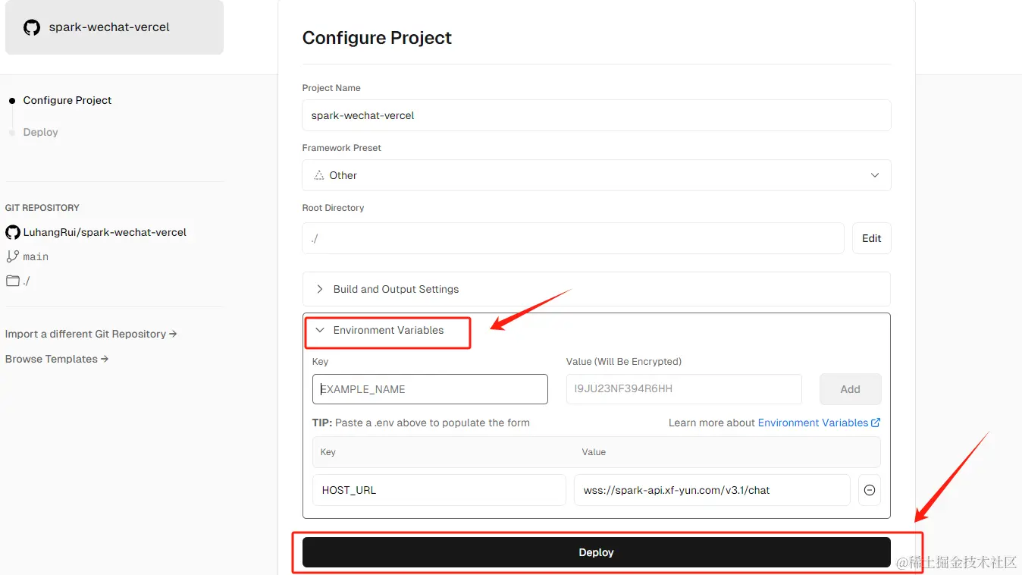Click the Edit button for Root Directory
1022x575 pixels.
871,238
